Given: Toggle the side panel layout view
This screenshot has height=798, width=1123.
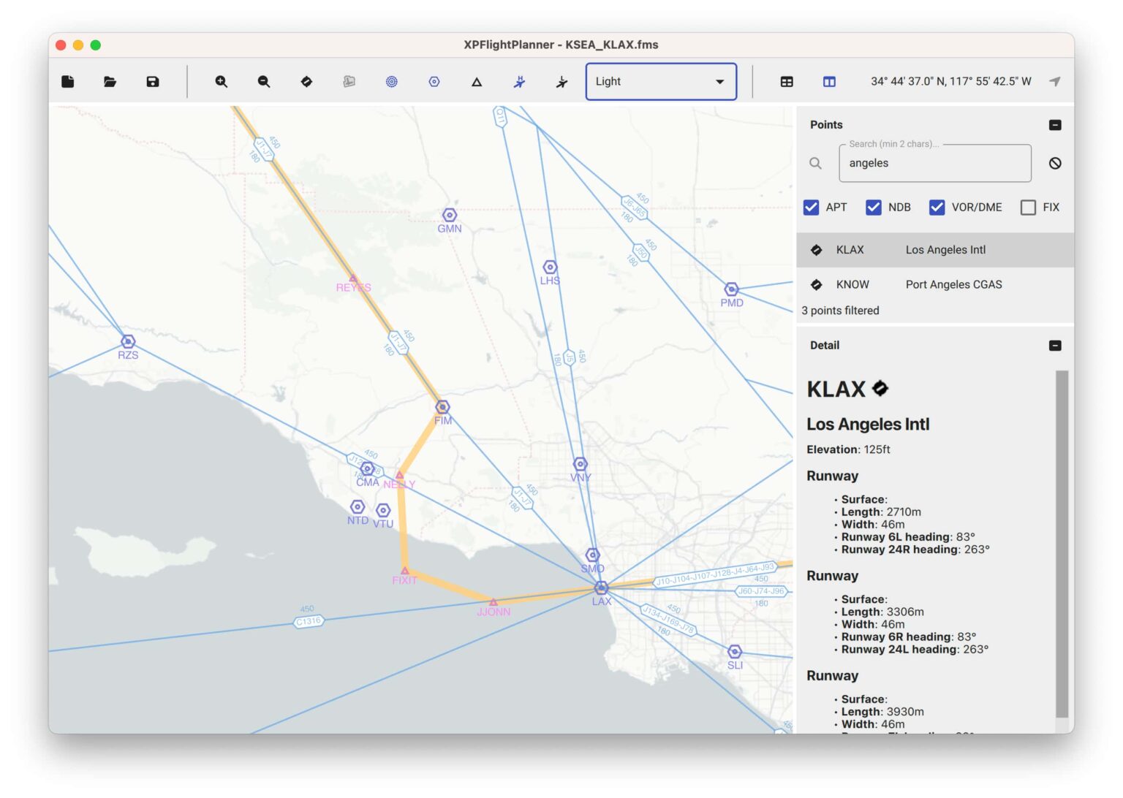Looking at the screenshot, I should click(828, 81).
